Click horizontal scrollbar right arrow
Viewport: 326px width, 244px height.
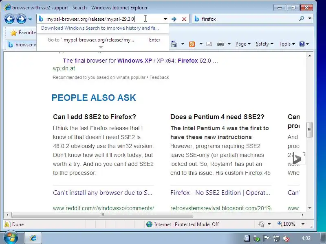pos(302,215)
